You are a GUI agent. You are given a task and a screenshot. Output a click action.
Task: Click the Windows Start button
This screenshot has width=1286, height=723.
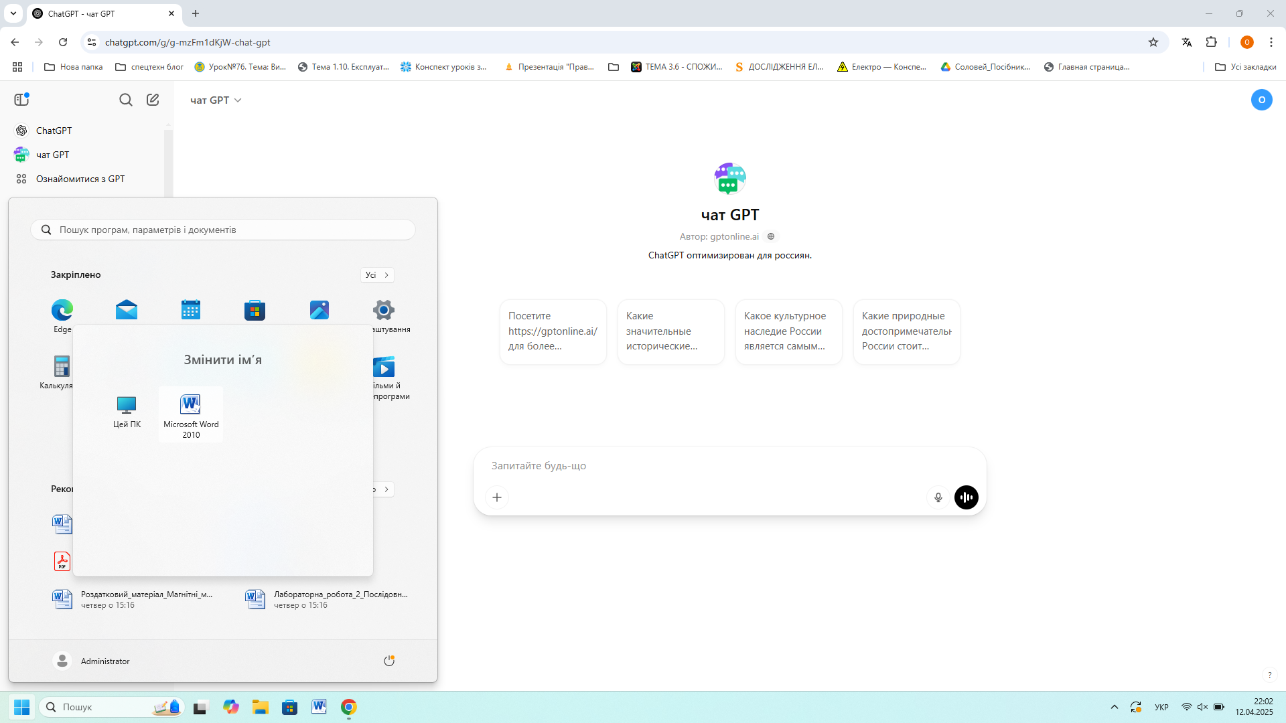(22, 707)
